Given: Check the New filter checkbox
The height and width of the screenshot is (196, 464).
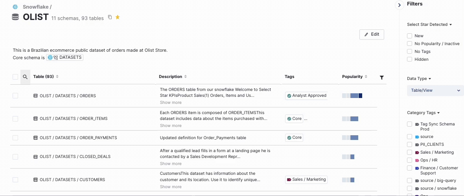Looking at the screenshot, I should pyautogui.click(x=409, y=36).
